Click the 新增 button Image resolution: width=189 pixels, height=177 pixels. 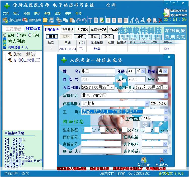click(x=52, y=37)
